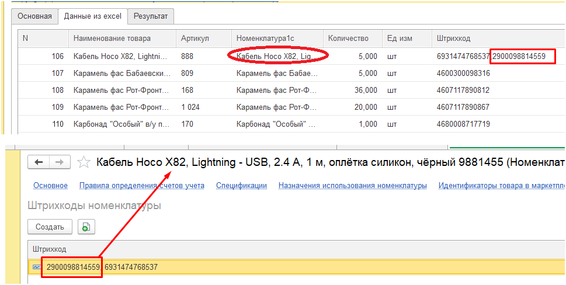Click the green icon next to Создать
The height and width of the screenshot is (285, 566).
(x=86, y=227)
